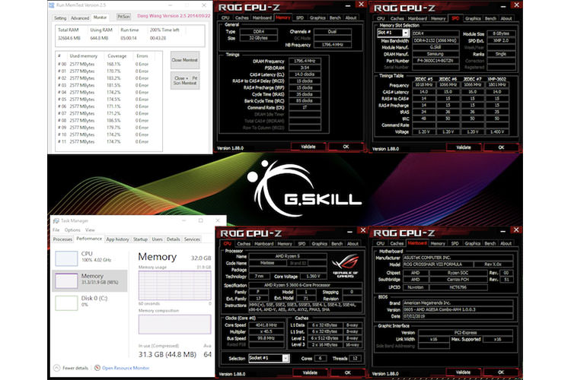Open SPD tab in the motherboard CPU-Z window

[x=455, y=244]
